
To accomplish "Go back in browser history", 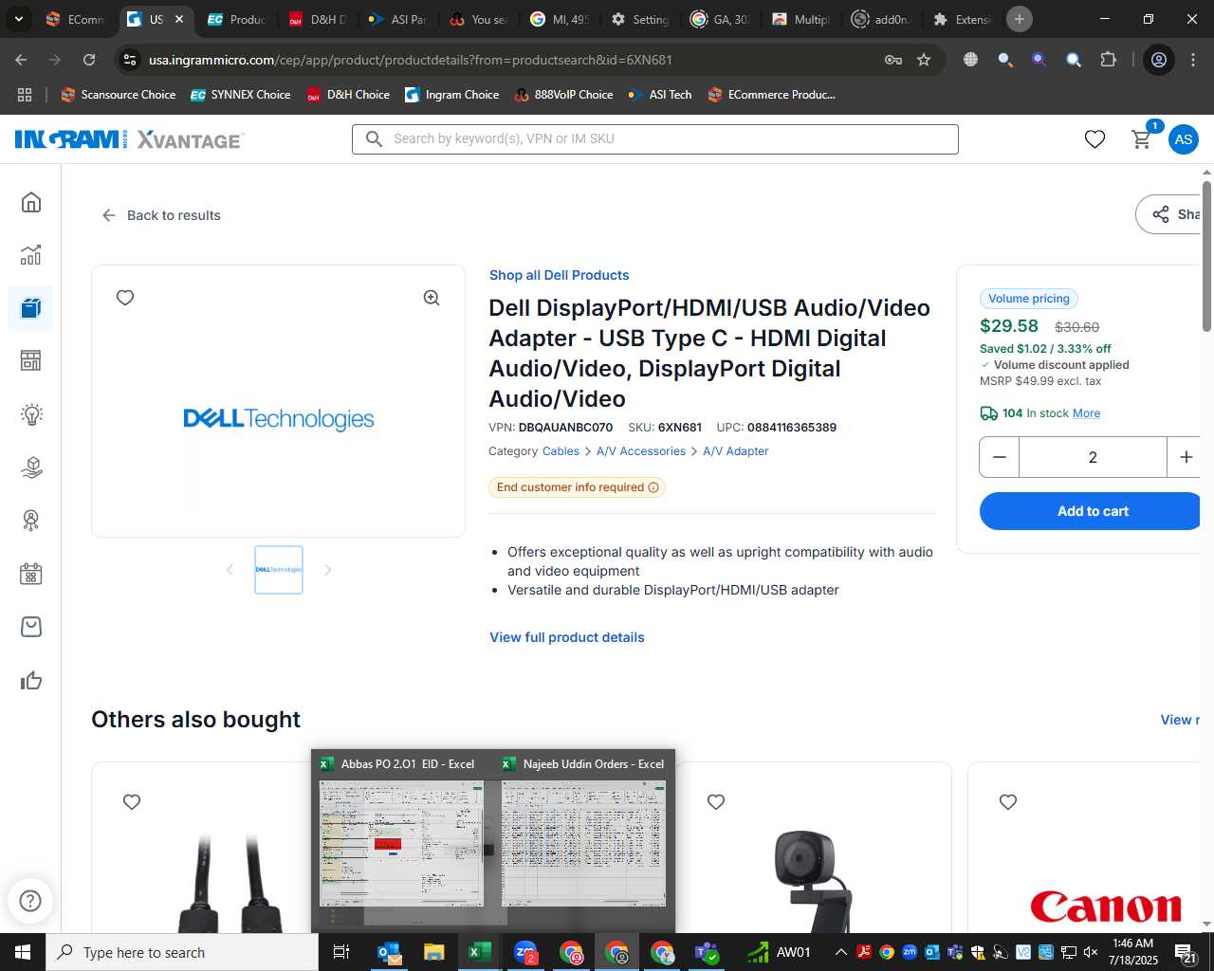I will 21,60.
